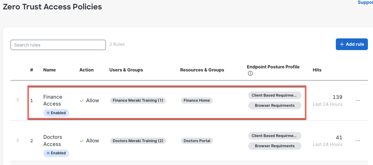This screenshot has width=373, height=165.
Task: Click the info icon under Endpoint Posture Profile header
Action: pos(250,73)
